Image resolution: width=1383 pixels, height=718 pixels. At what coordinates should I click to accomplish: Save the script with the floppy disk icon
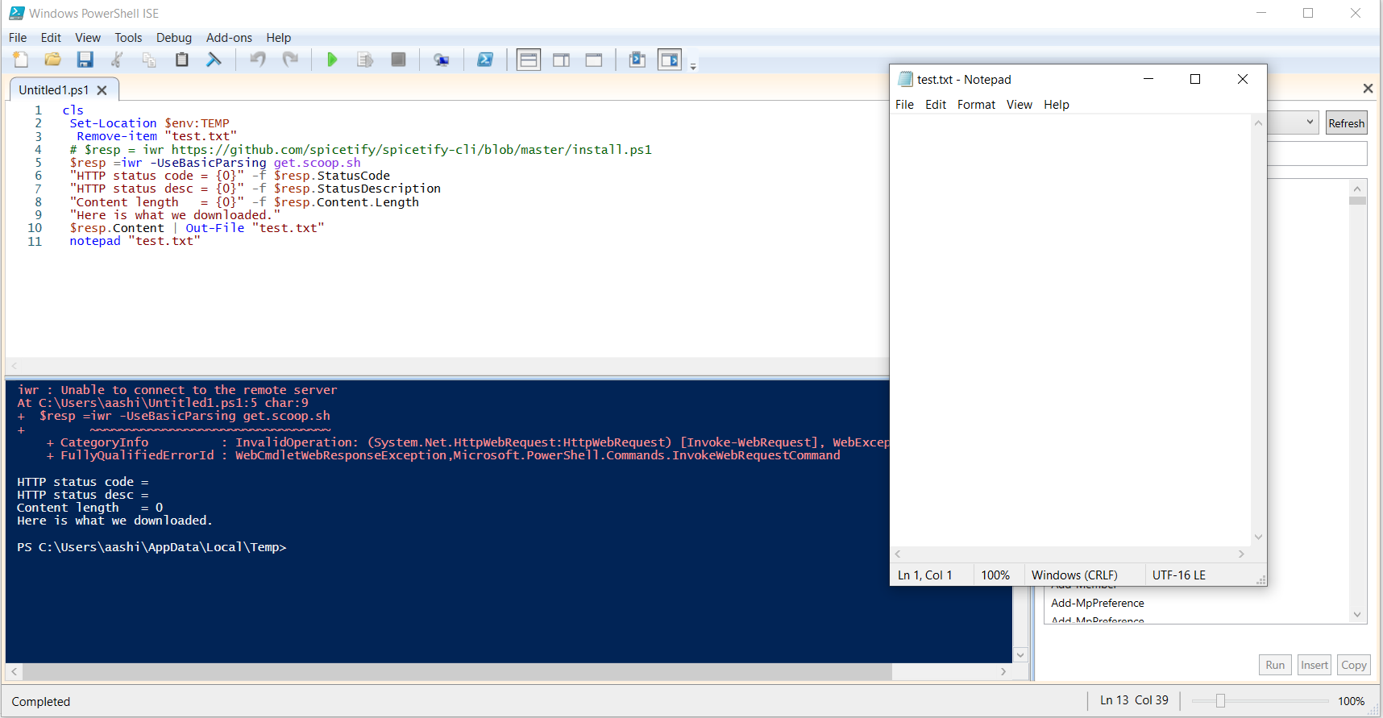[85, 60]
